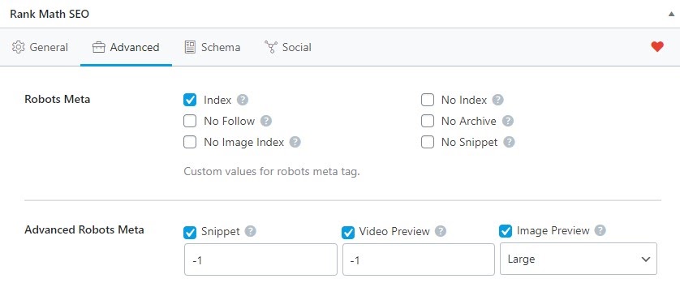Click the Snippet value input field

[x=260, y=259]
